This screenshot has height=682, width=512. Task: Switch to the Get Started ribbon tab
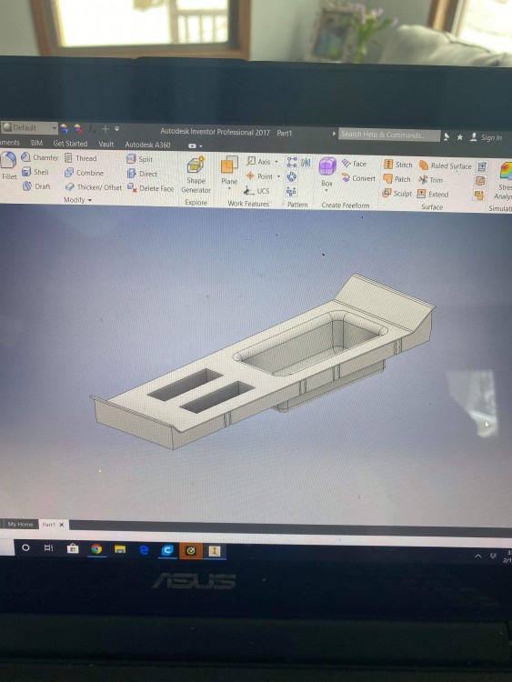pos(70,143)
